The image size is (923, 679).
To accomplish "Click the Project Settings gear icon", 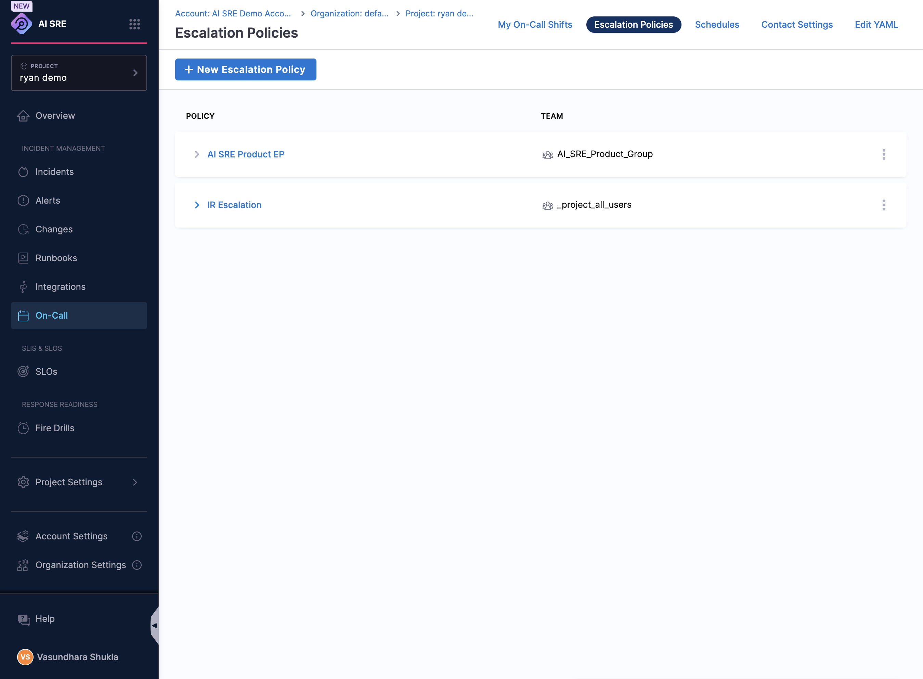I will 23,482.
